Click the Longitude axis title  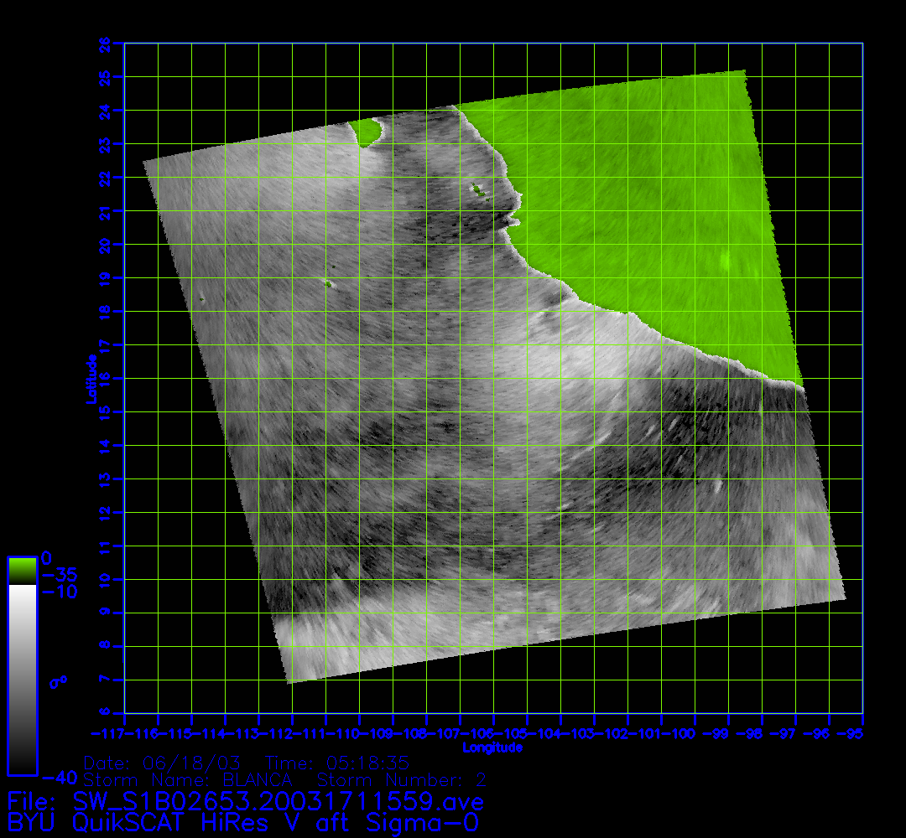pyautogui.click(x=493, y=747)
